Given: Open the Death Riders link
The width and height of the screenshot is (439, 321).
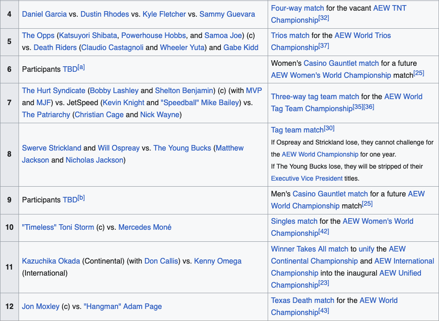Looking at the screenshot, I should point(55,48).
